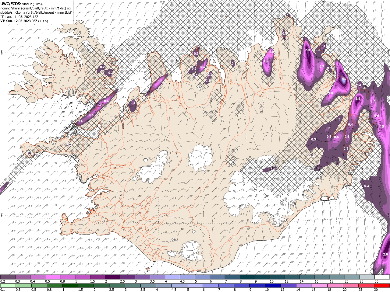Pick the darkest green rain swatch at 1
The width and height of the screenshot is (390, 292).
pos(70,286)
